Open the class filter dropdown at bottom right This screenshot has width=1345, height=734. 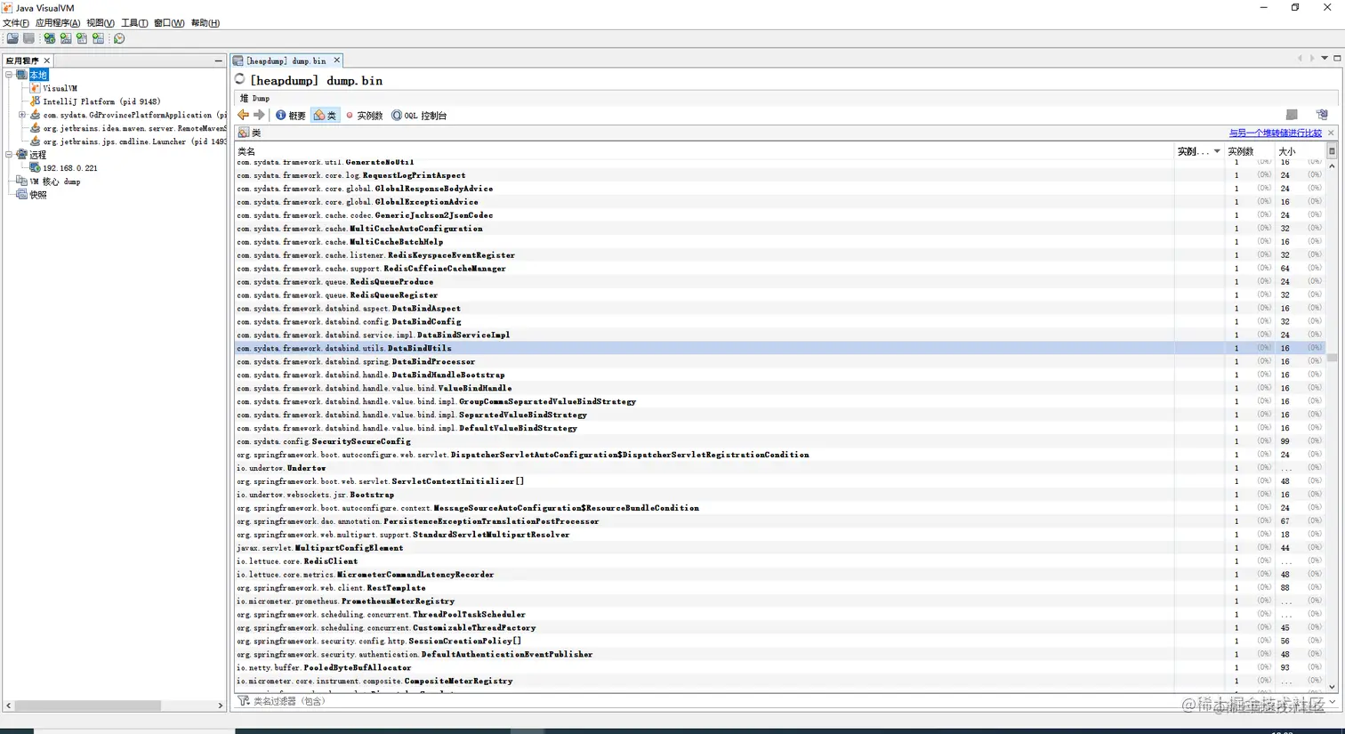[x=1333, y=701]
